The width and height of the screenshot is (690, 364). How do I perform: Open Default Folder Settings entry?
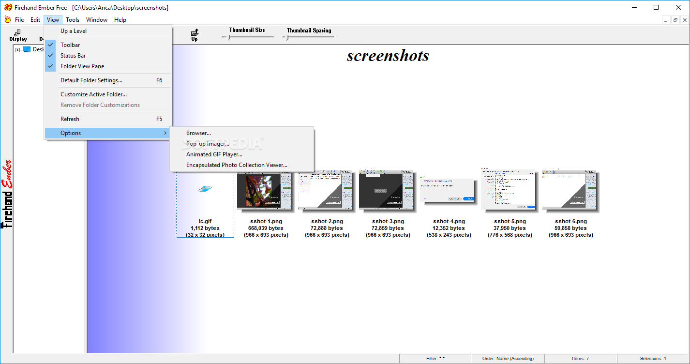coord(108,80)
